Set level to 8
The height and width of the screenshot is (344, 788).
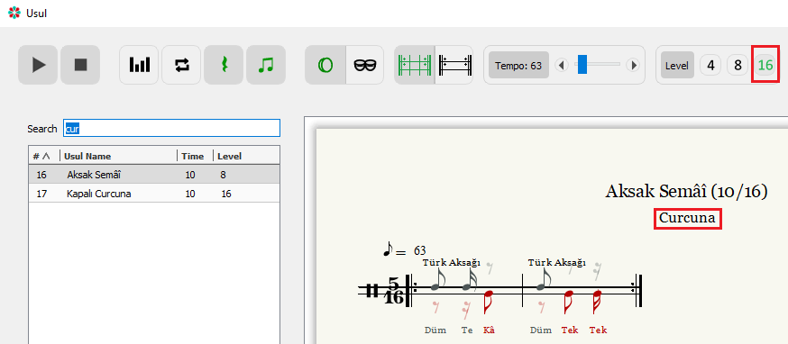coord(738,65)
